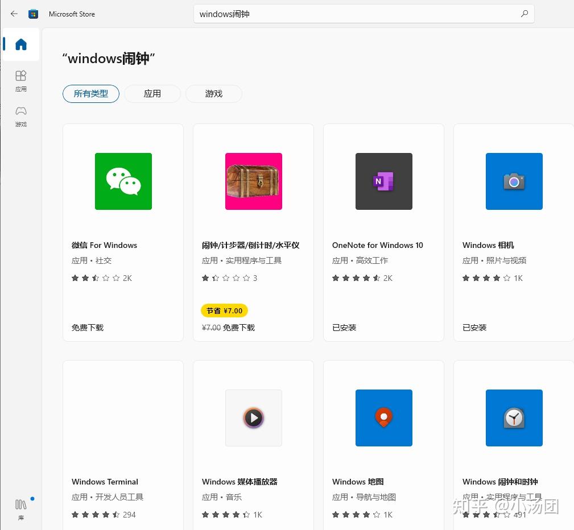Open Windows 地图 title
Screen dimensions: 574x530
tap(358, 482)
